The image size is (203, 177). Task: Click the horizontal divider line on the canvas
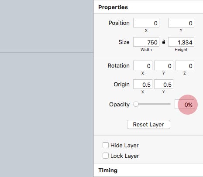pos(47,52)
